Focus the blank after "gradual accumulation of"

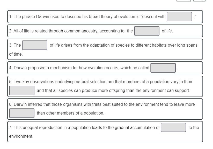coord(173,127)
